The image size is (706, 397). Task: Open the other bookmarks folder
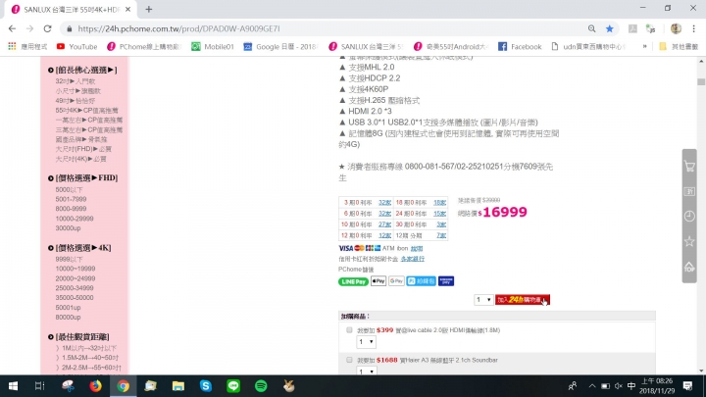click(679, 46)
